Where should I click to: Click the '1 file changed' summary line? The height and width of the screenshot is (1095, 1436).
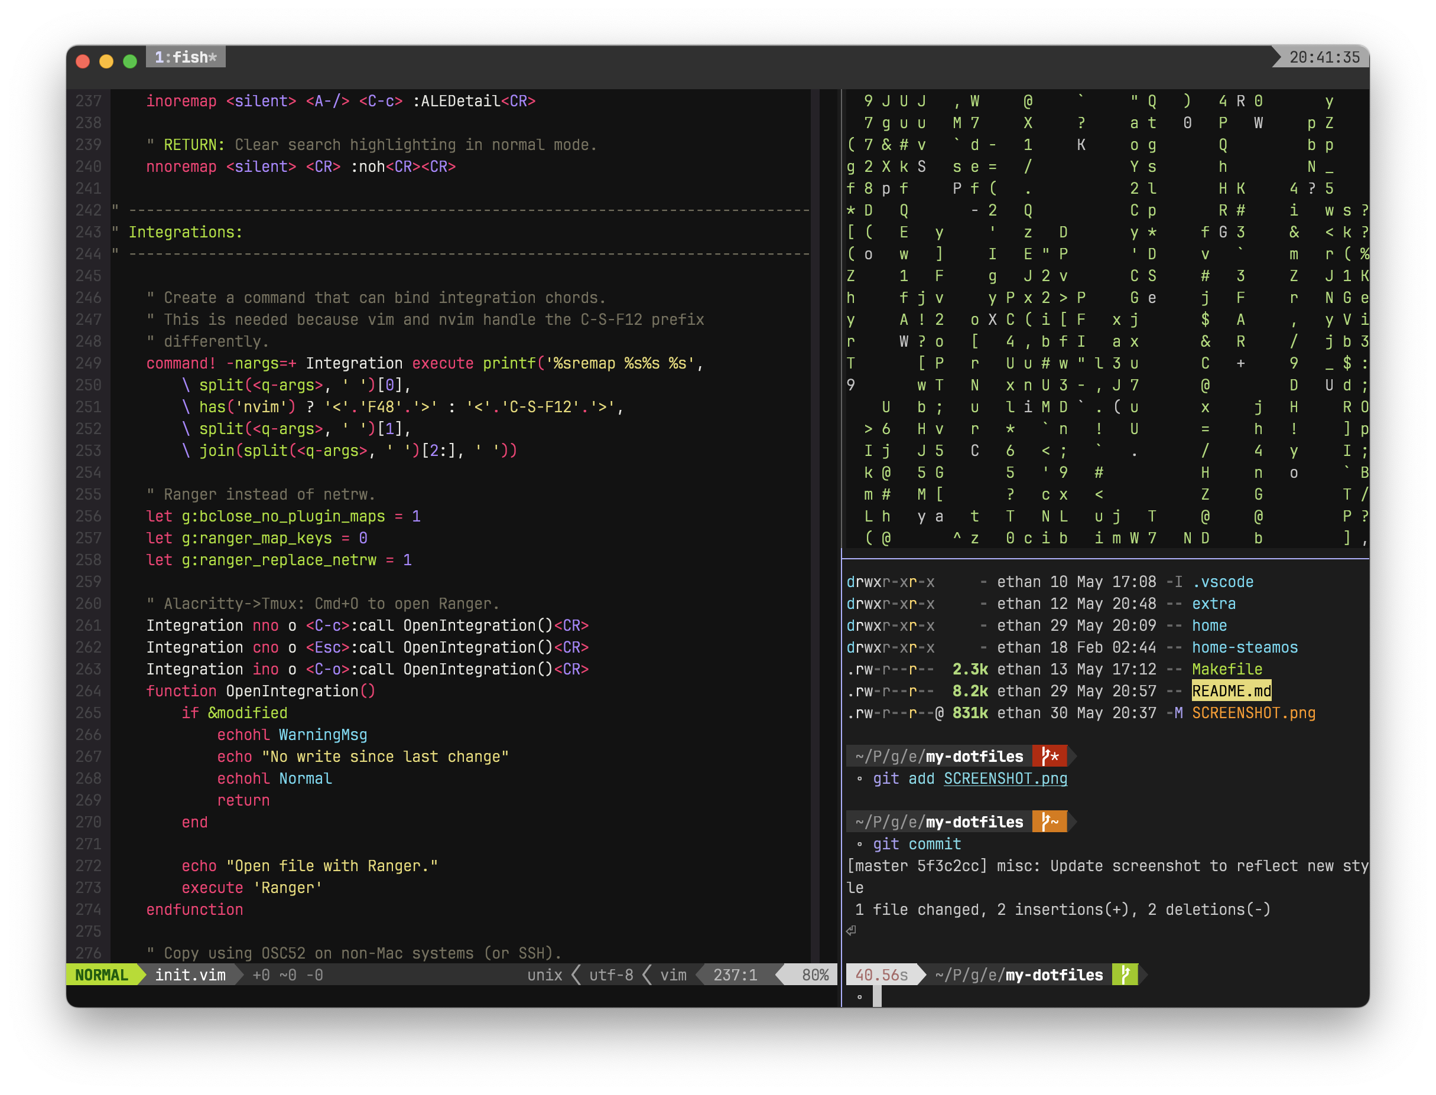click(1063, 910)
